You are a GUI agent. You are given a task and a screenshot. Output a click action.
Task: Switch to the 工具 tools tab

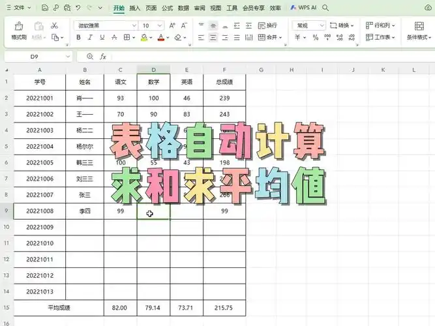click(x=232, y=8)
